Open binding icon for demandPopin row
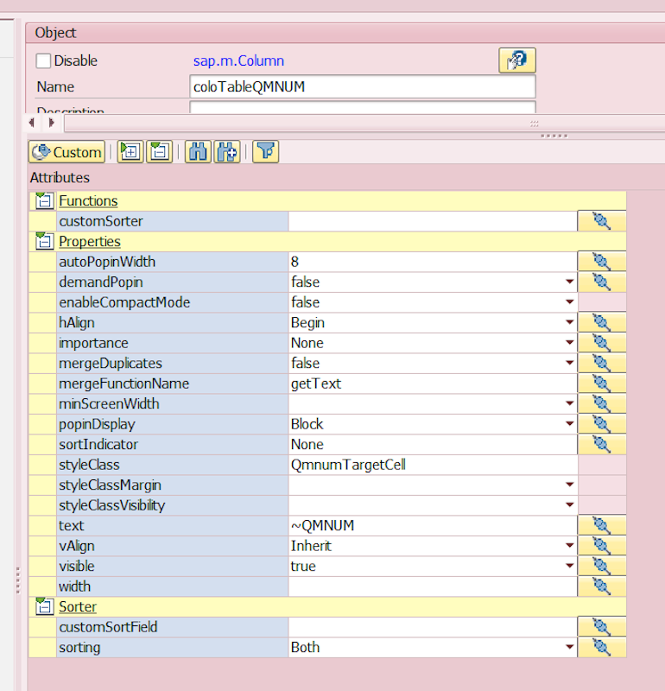Image resolution: width=665 pixels, height=691 pixels. [x=602, y=282]
